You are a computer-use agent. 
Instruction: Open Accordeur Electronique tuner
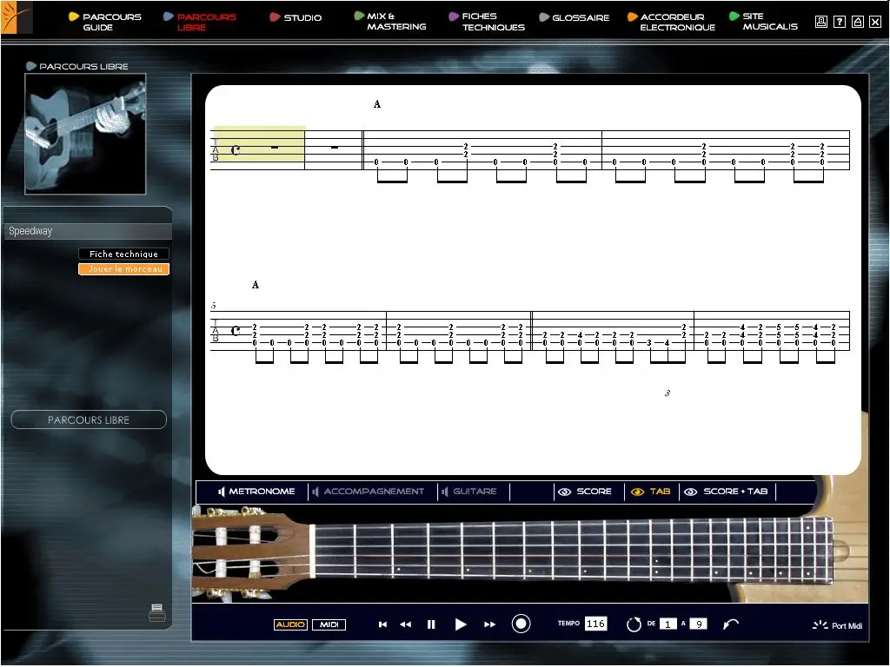672,22
